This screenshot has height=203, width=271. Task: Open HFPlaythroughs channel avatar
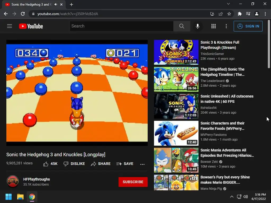(x=13, y=182)
